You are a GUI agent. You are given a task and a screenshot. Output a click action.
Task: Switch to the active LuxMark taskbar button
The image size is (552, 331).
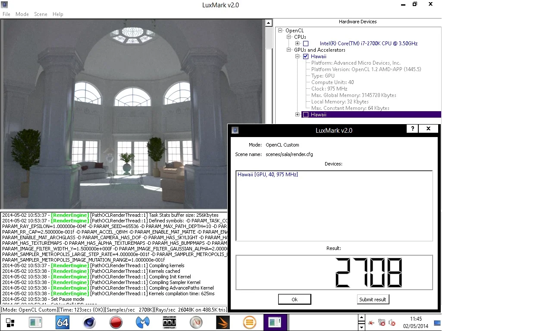click(x=275, y=322)
